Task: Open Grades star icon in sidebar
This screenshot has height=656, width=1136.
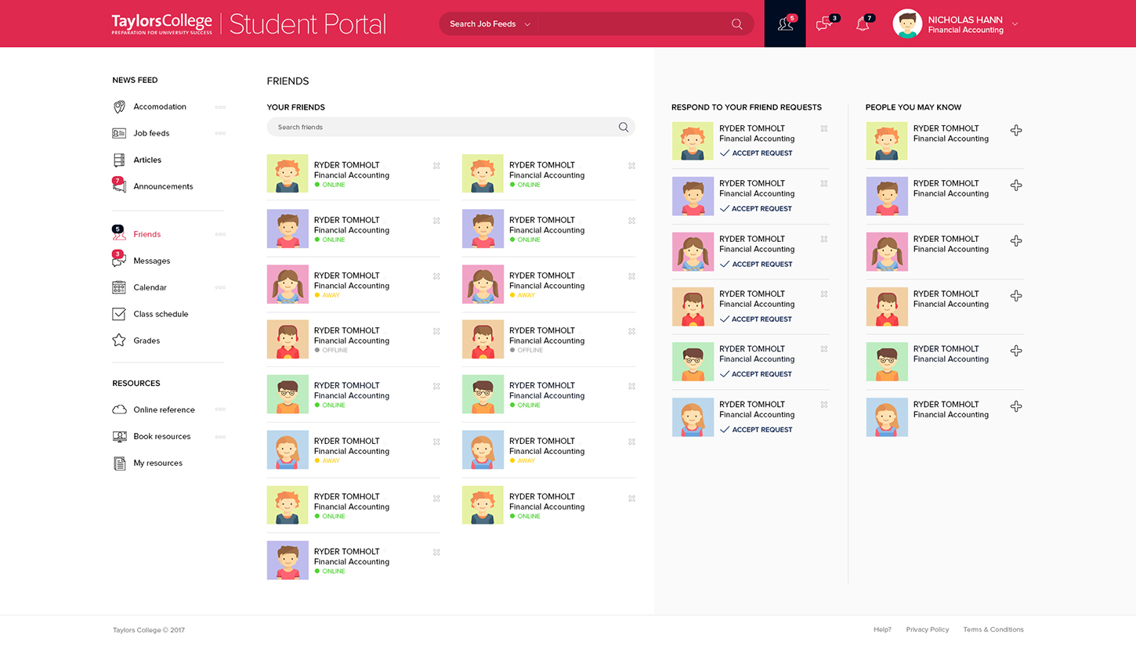Action: pos(119,341)
